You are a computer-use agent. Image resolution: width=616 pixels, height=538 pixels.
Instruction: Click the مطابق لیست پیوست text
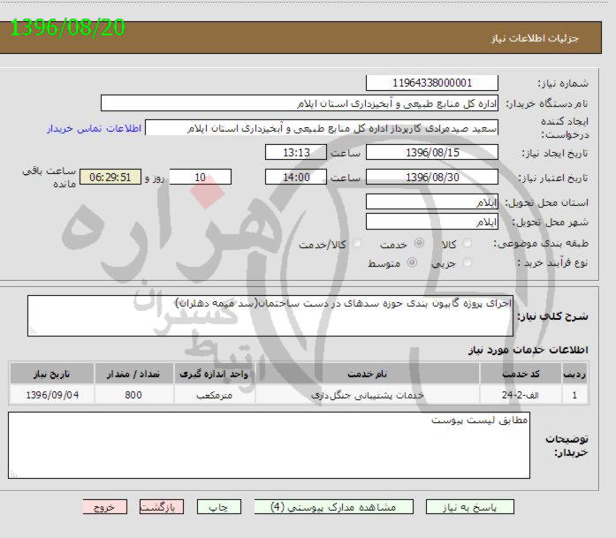479,421
